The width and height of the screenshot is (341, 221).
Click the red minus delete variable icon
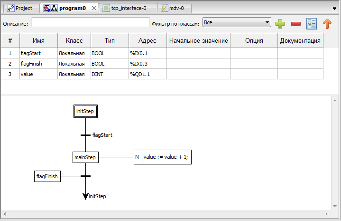295,23
